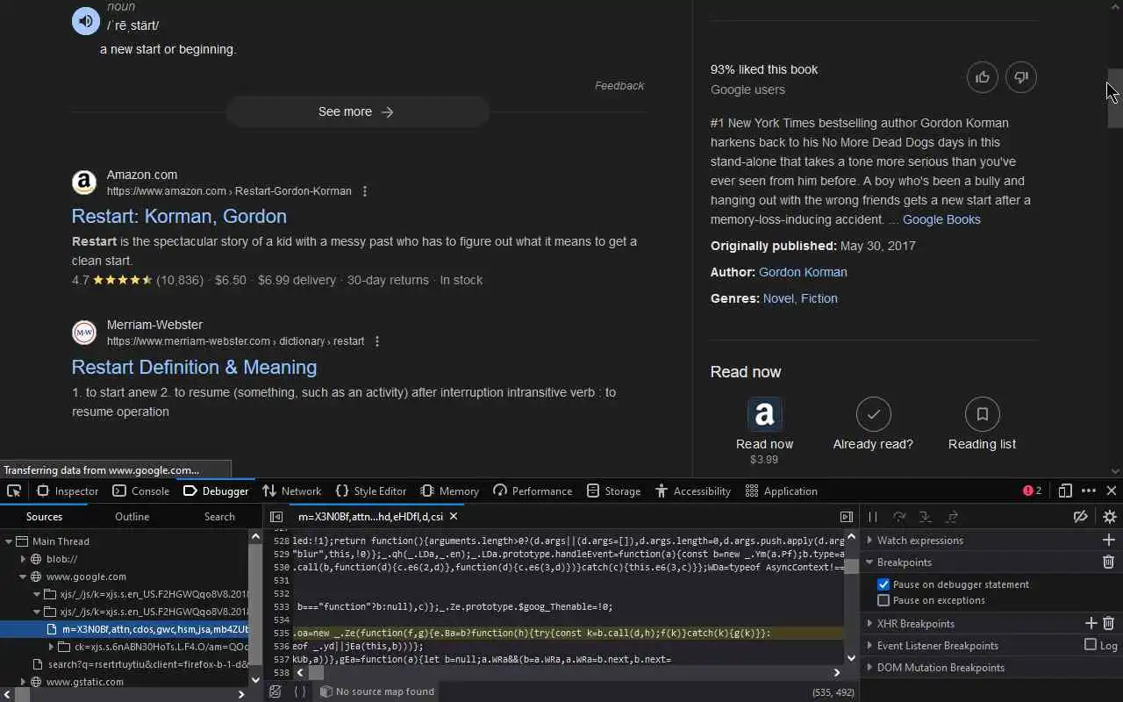Click the element picker icon in DevTools

(13, 491)
